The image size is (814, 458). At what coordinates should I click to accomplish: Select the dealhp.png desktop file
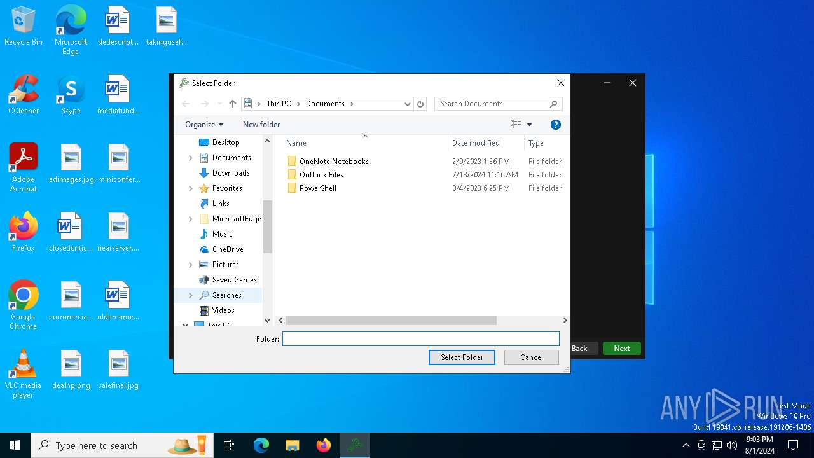(x=71, y=370)
